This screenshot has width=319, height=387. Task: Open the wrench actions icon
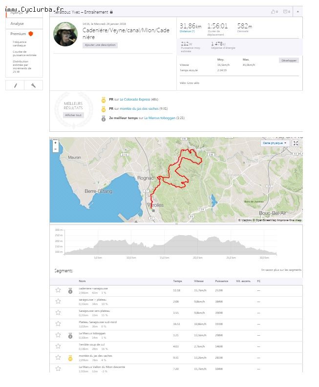coord(33,85)
